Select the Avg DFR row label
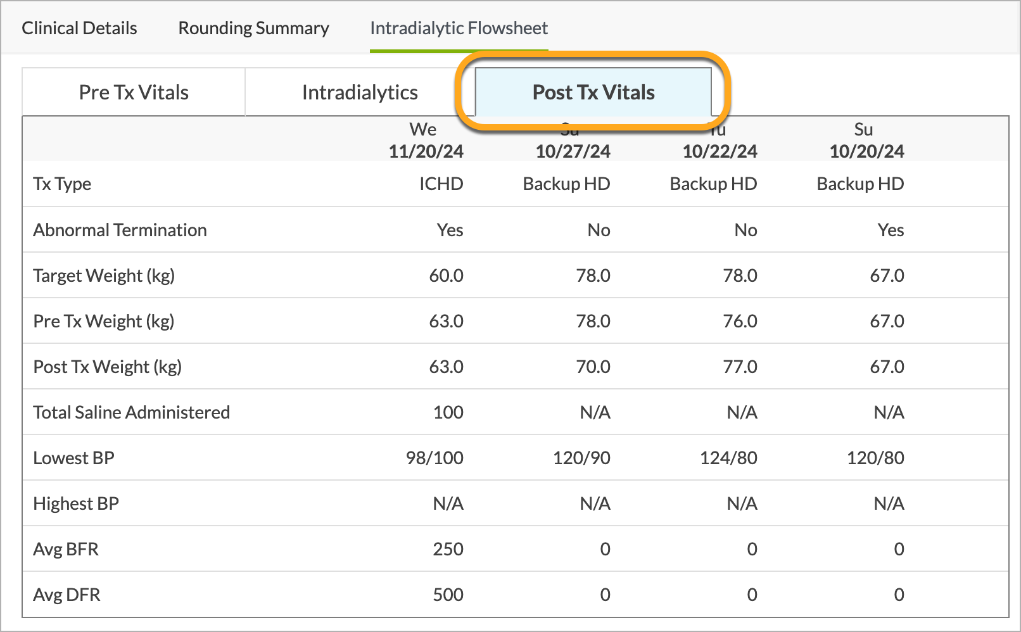The image size is (1021, 632). tap(67, 595)
